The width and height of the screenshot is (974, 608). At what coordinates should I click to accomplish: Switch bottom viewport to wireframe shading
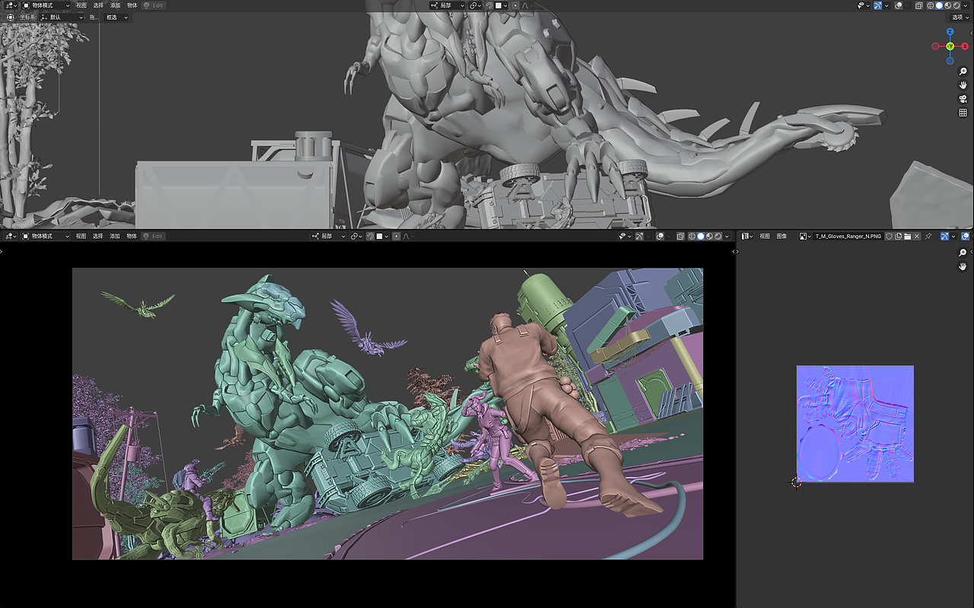(692, 236)
